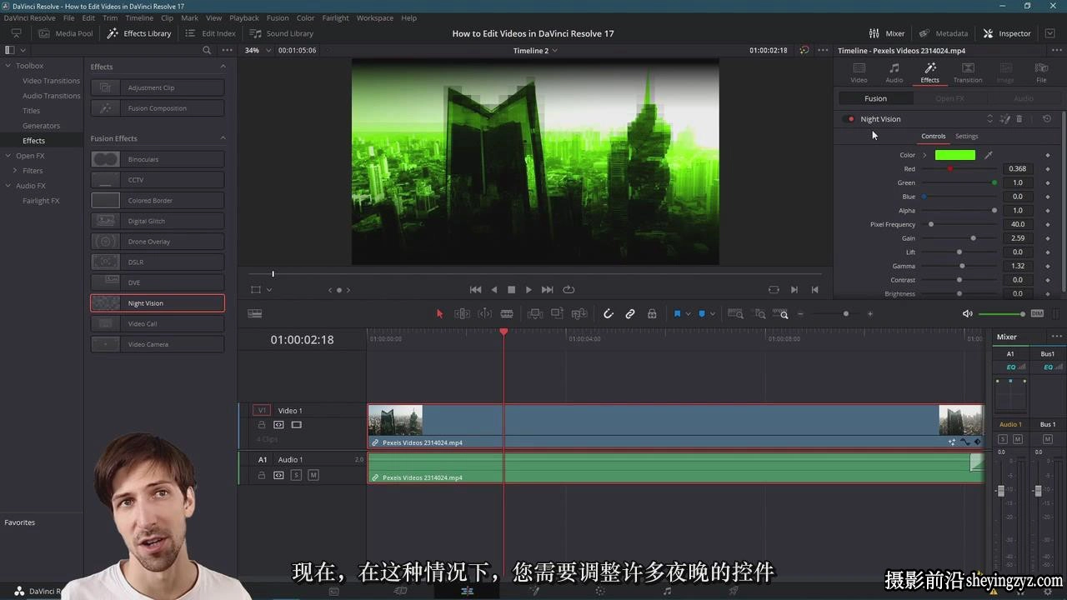The width and height of the screenshot is (1067, 600).
Task: Stop playback in the viewer
Action: click(511, 290)
